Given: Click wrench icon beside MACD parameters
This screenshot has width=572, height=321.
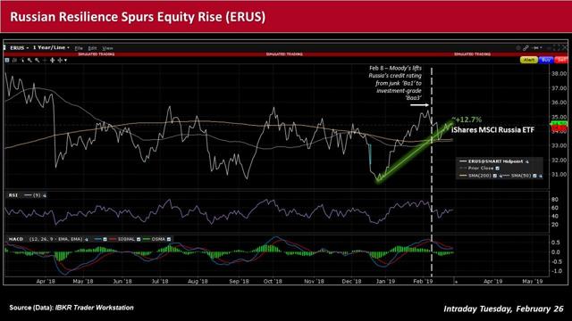Looking at the screenshot, I should coord(87,240).
